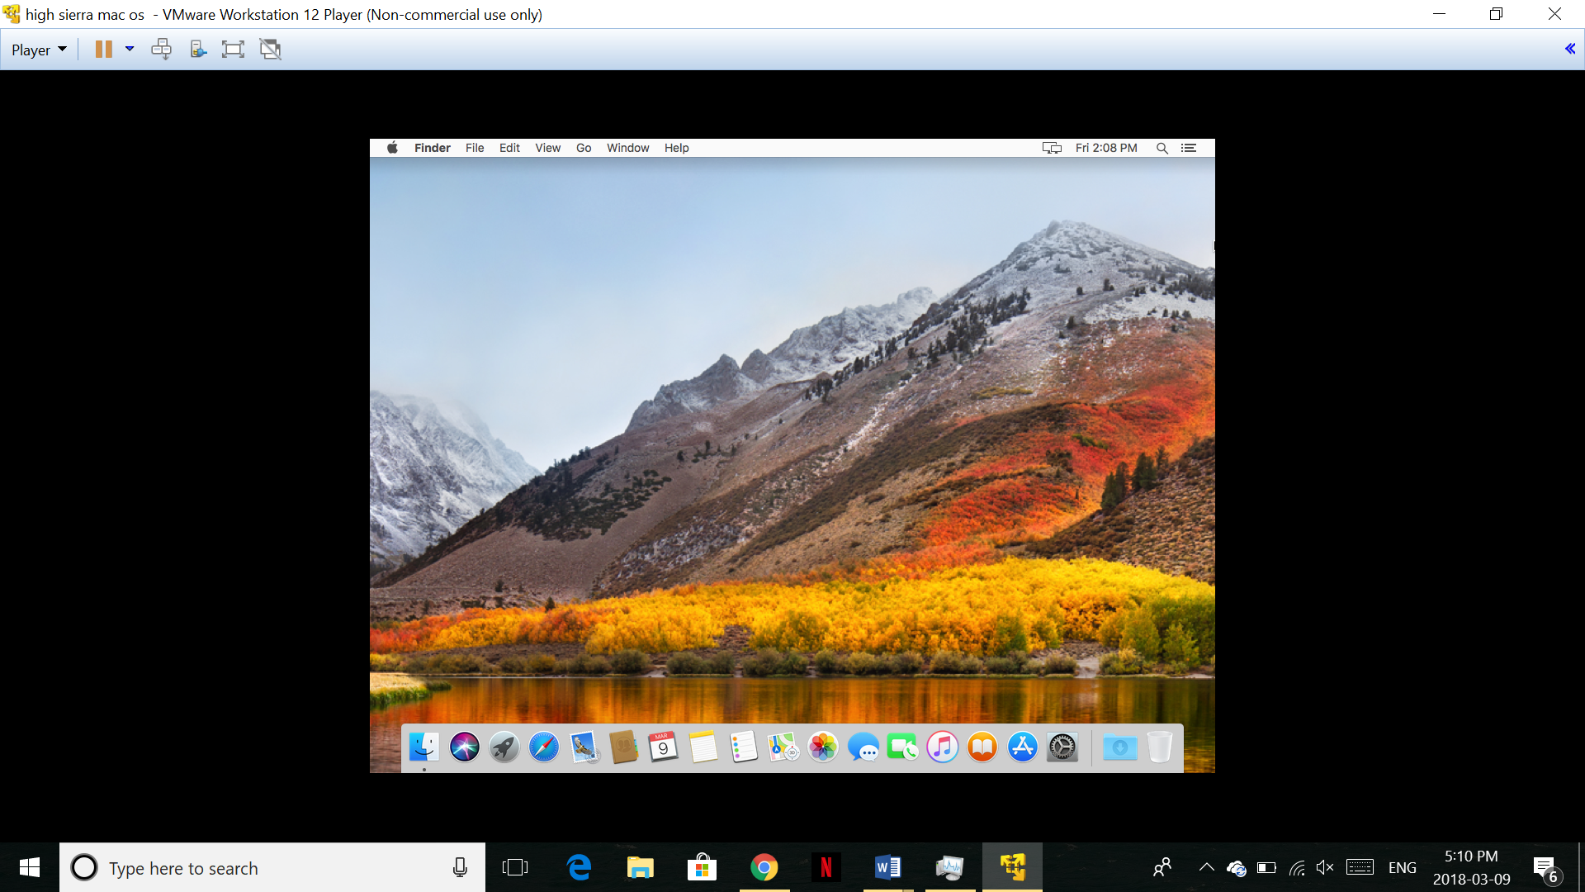Open App Store icon in dock

pyautogui.click(x=1022, y=747)
